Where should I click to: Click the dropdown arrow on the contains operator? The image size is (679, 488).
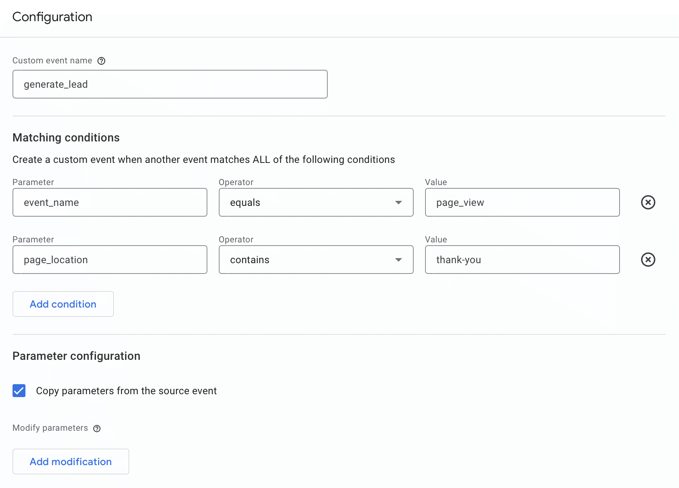399,260
